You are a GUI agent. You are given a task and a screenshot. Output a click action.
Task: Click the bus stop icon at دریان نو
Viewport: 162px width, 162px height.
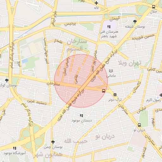point(139,125)
